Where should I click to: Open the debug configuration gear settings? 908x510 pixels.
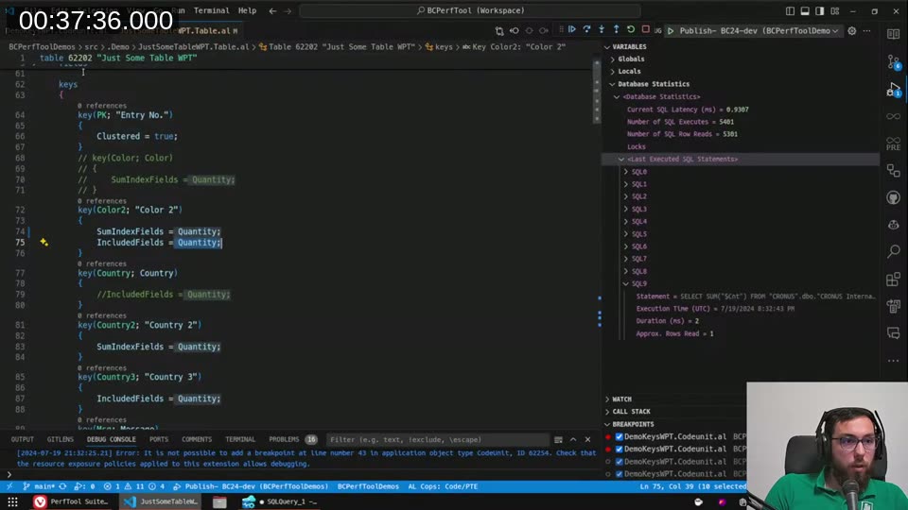(x=852, y=30)
